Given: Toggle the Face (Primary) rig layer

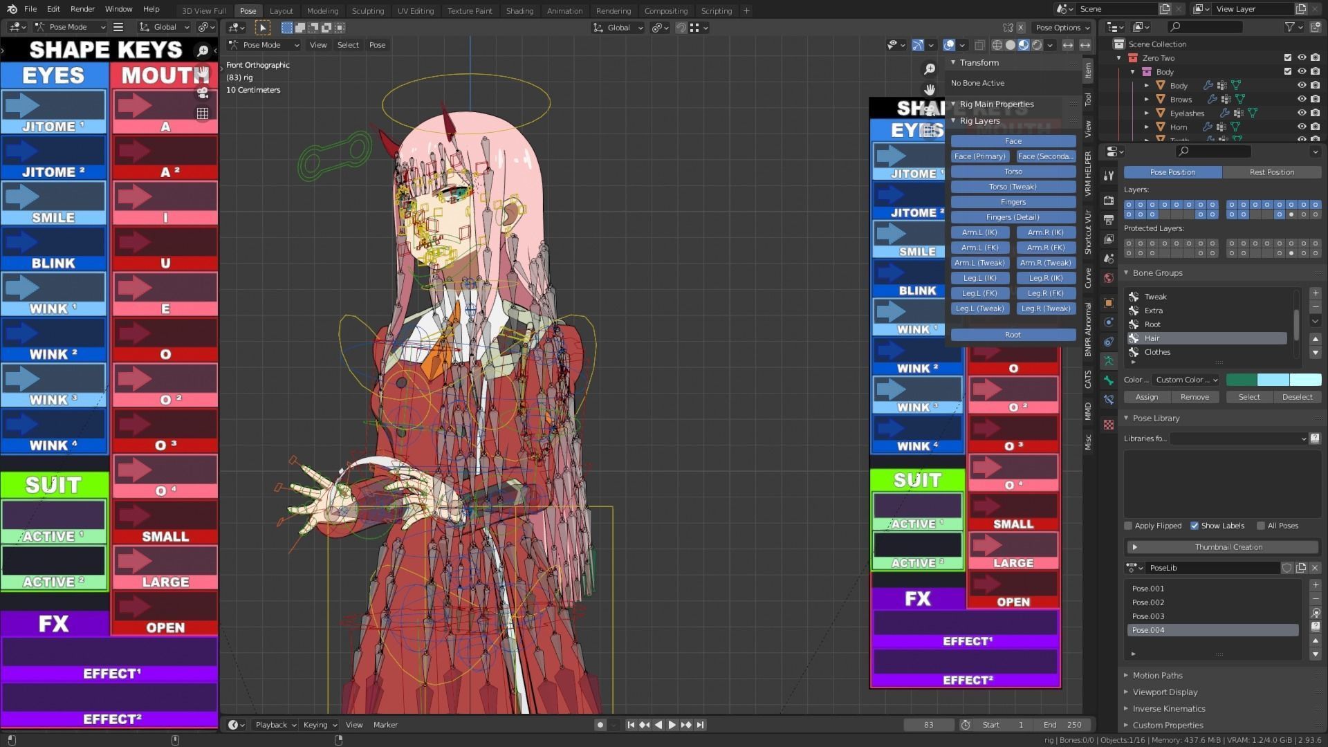Looking at the screenshot, I should 979,156.
